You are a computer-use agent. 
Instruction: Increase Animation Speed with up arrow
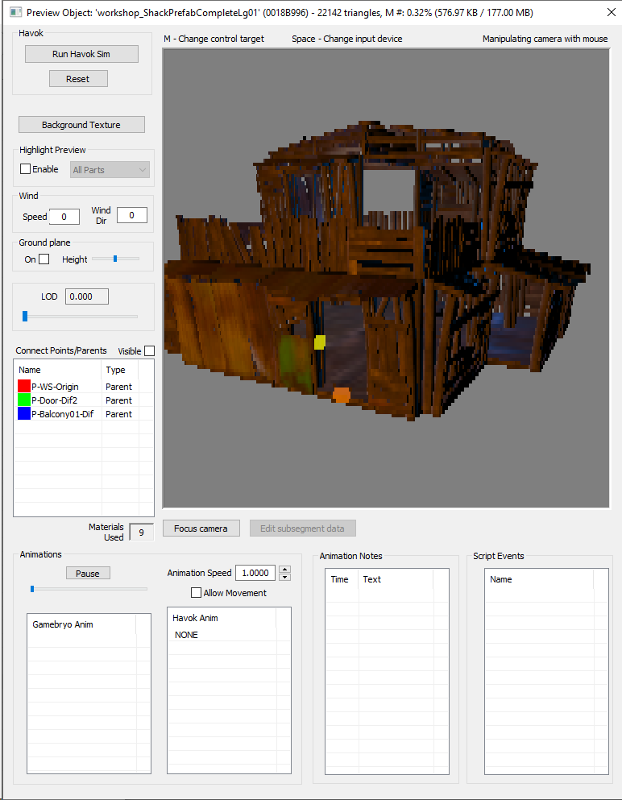click(285, 569)
